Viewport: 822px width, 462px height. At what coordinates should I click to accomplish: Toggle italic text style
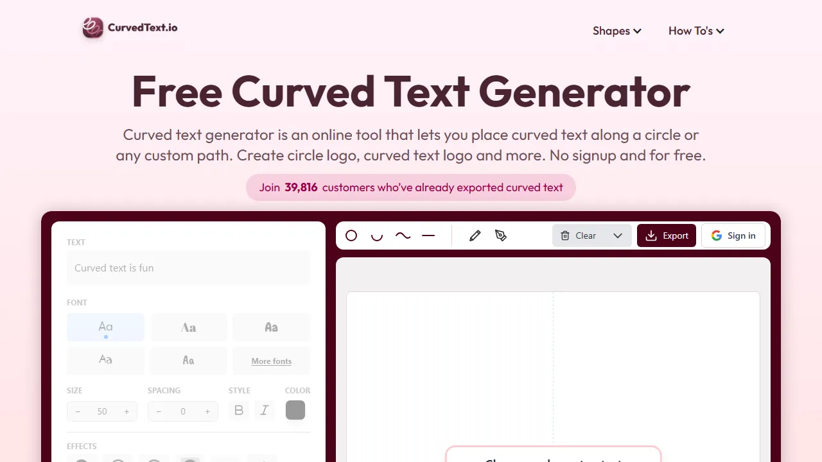pos(265,410)
